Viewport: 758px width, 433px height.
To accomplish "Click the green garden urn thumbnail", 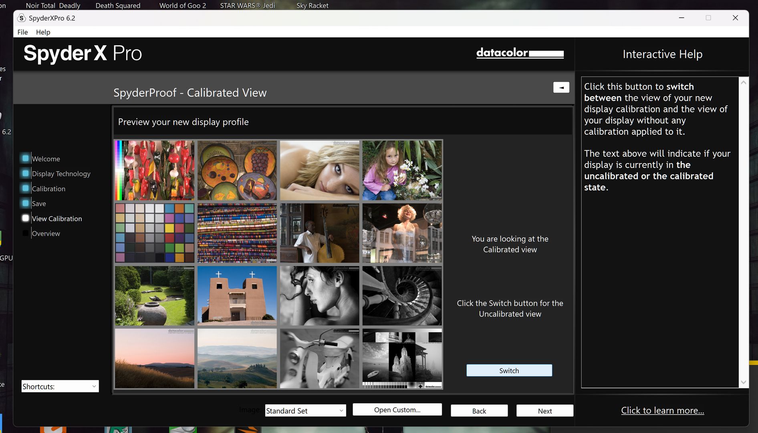I will coord(155,295).
